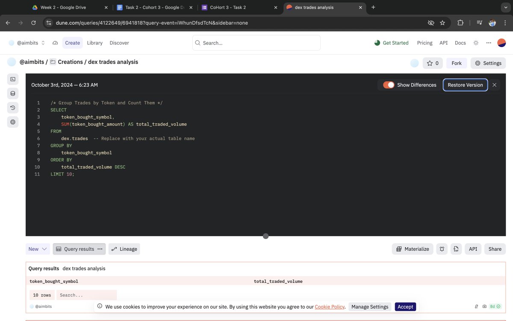Toggle light theme with the sun icon
Image resolution: width=513 pixels, height=321 pixels.
pos(476,43)
